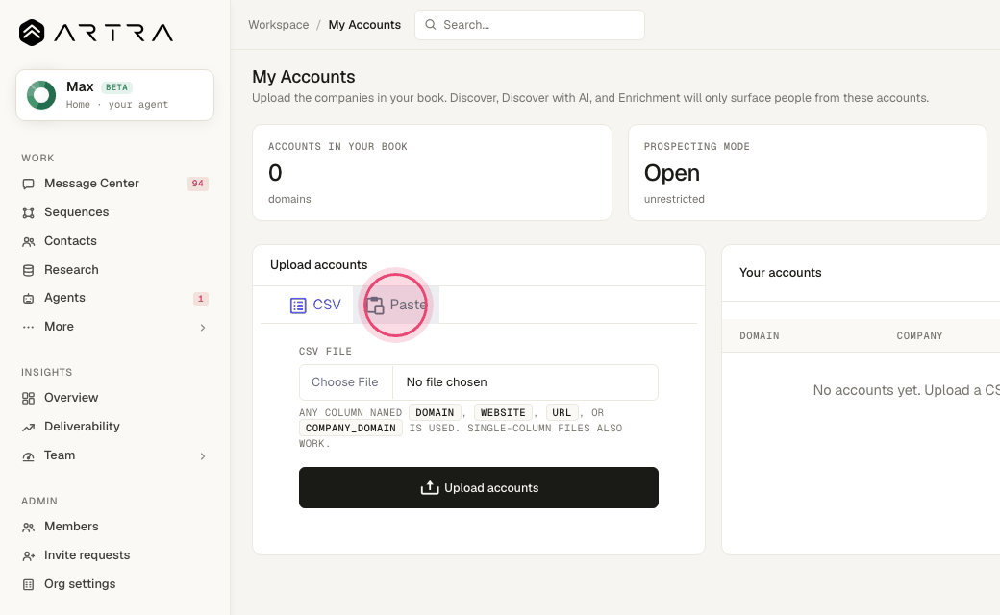Open Agents in the sidebar
This screenshot has width=1000, height=615.
point(114,298)
